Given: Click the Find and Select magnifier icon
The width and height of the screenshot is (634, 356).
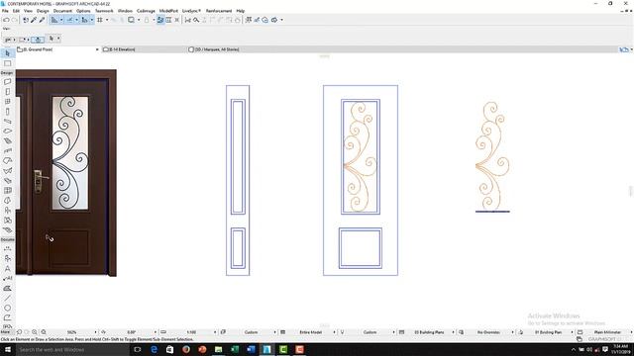Looking at the screenshot, I should point(196,20).
